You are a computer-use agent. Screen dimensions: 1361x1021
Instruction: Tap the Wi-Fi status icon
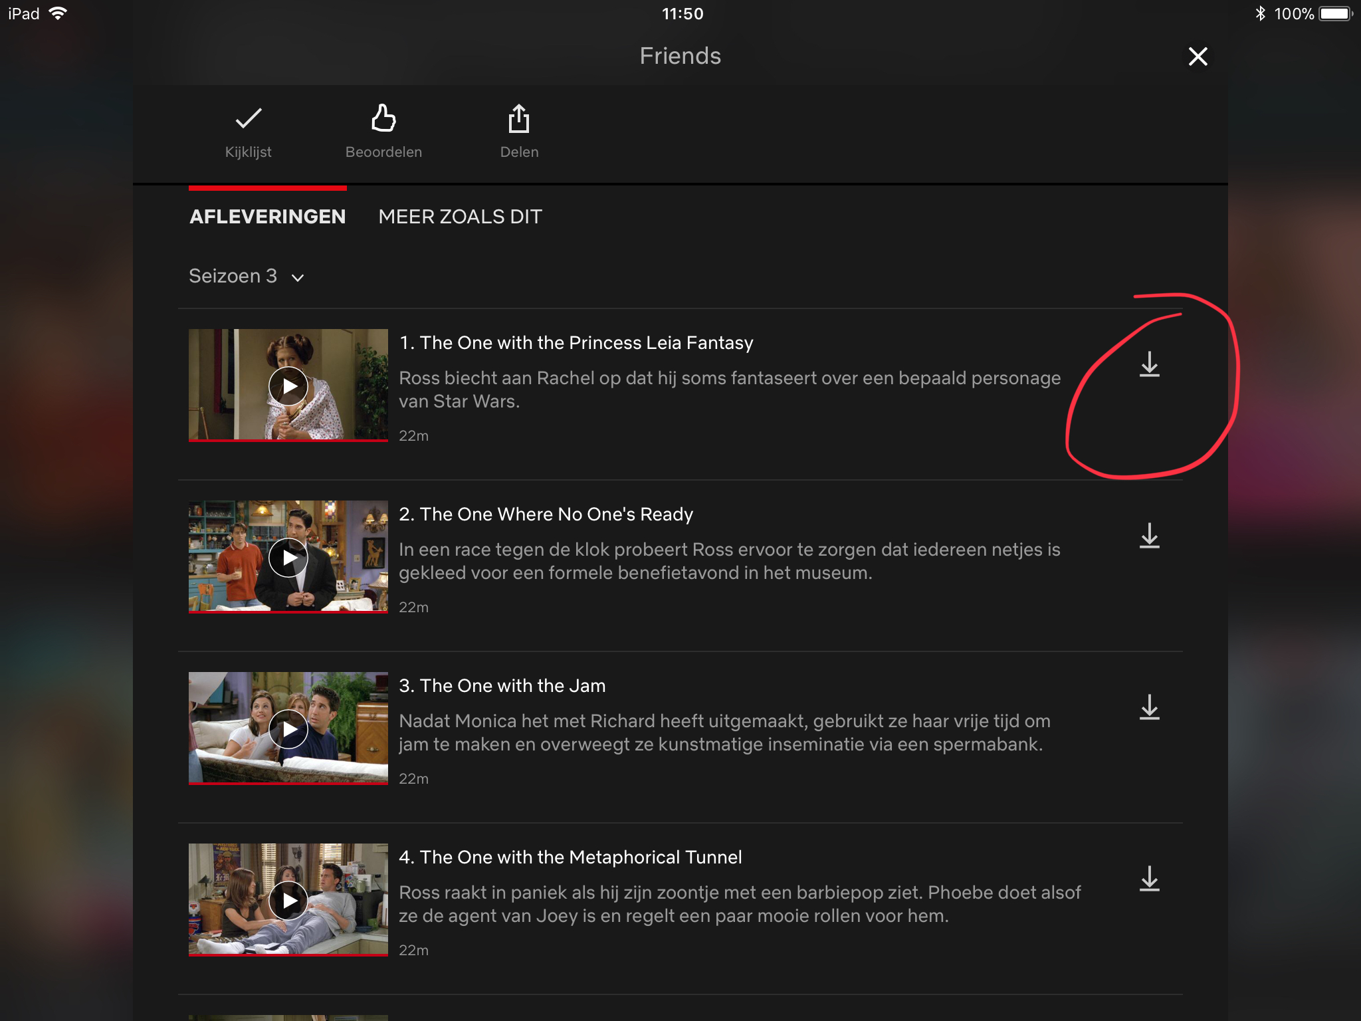coord(58,13)
